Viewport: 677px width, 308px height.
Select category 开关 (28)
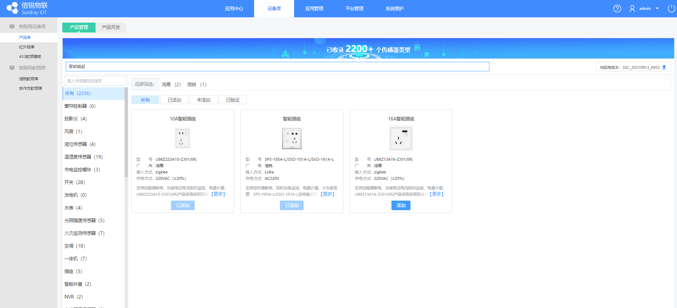[93, 182]
